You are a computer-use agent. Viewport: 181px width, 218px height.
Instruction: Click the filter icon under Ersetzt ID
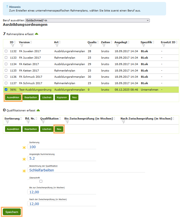point(164,45)
